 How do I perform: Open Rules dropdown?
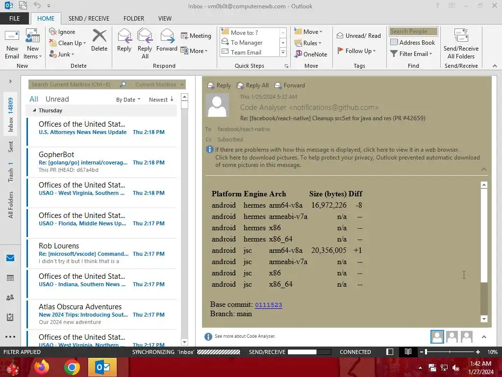pos(308,43)
